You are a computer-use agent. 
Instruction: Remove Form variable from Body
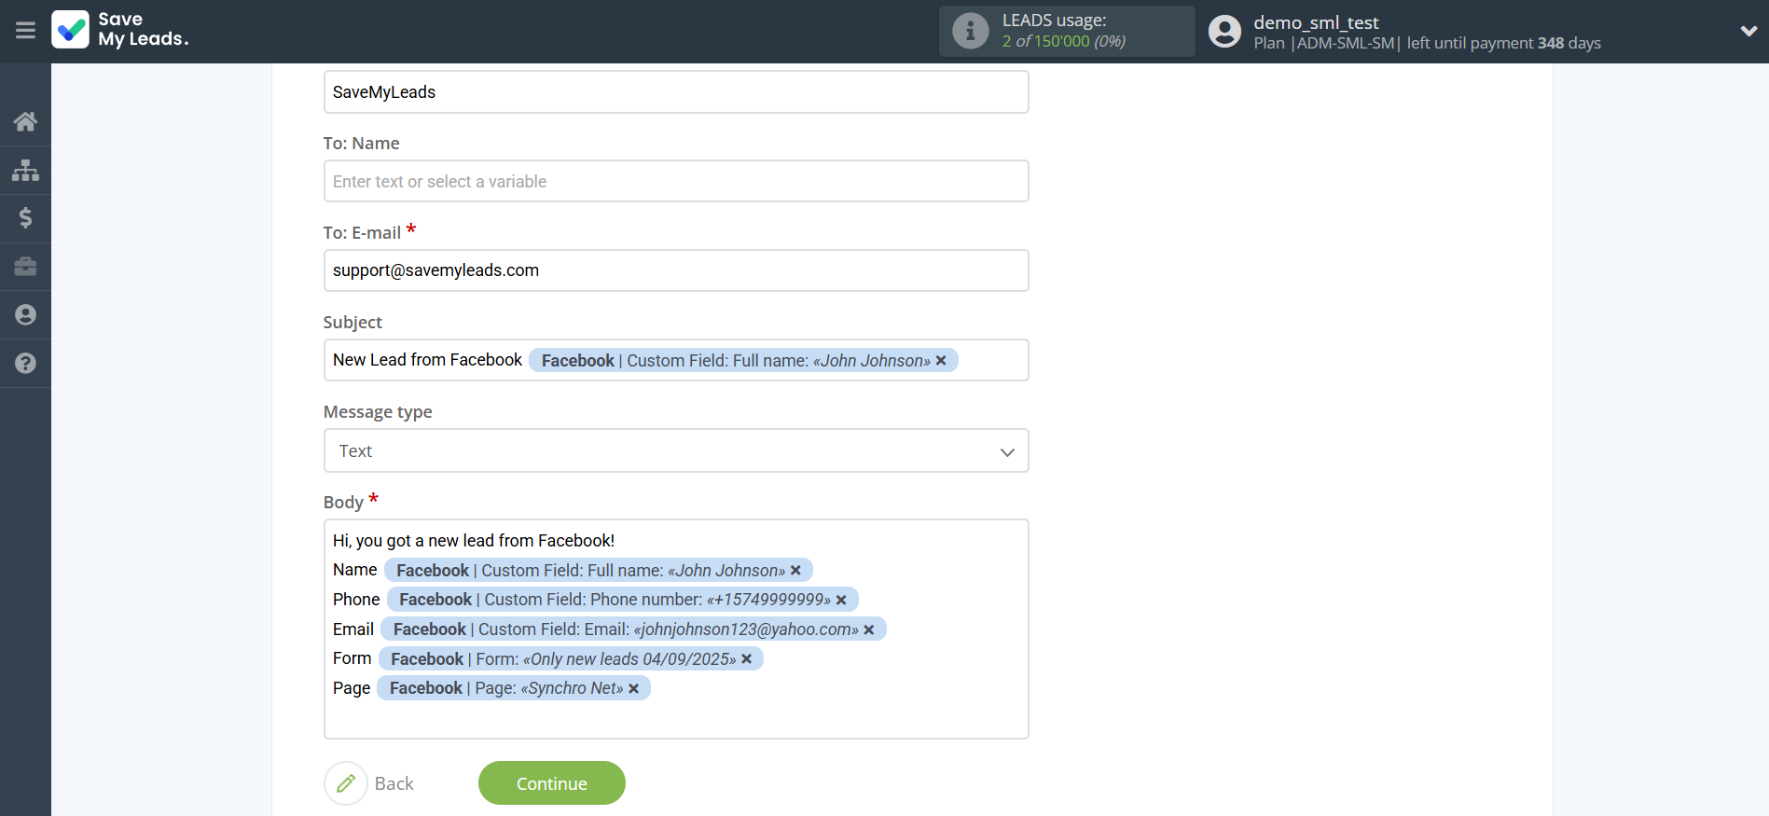[746, 659]
